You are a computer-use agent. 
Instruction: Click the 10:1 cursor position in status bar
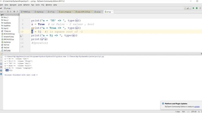coord(183,112)
